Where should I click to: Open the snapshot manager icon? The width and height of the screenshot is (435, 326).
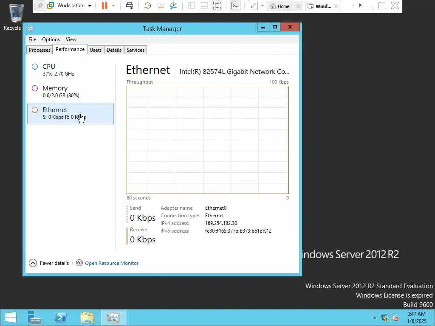point(173,6)
